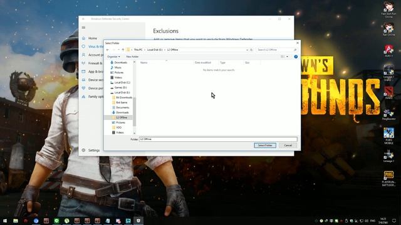Expand the address bar history dropdown
Image resolution: width=401 pixels, height=225 pixels.
tap(247, 50)
